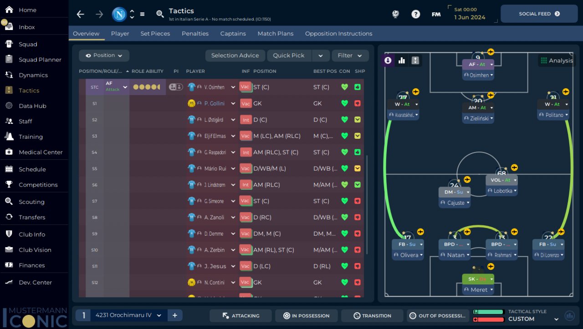Open the FM menu icon
583x329 pixels.
[436, 14]
